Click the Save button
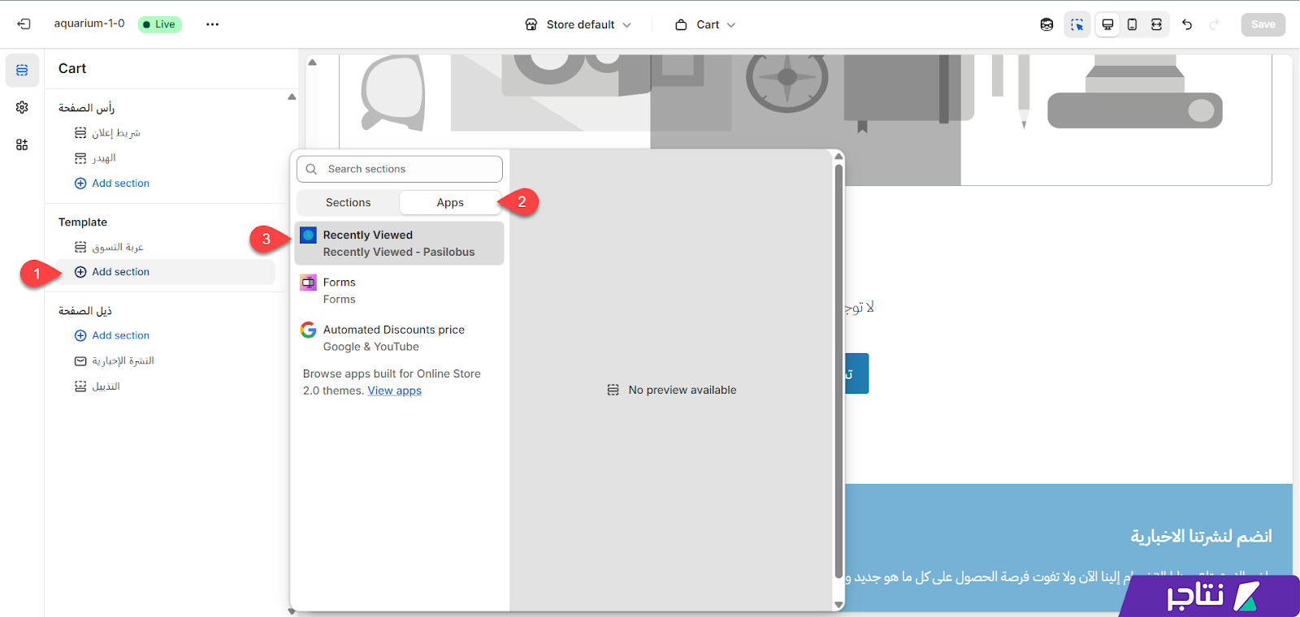This screenshot has width=1300, height=617. pyautogui.click(x=1263, y=24)
